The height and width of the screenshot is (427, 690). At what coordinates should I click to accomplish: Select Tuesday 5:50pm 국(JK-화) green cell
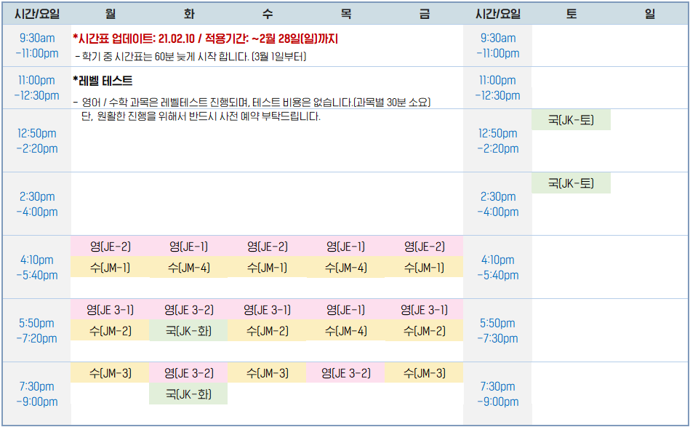[189, 331]
